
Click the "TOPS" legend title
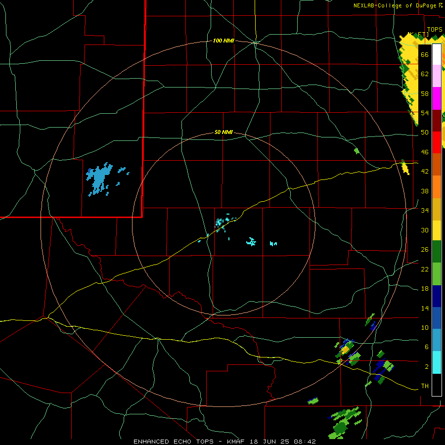coord(435,30)
